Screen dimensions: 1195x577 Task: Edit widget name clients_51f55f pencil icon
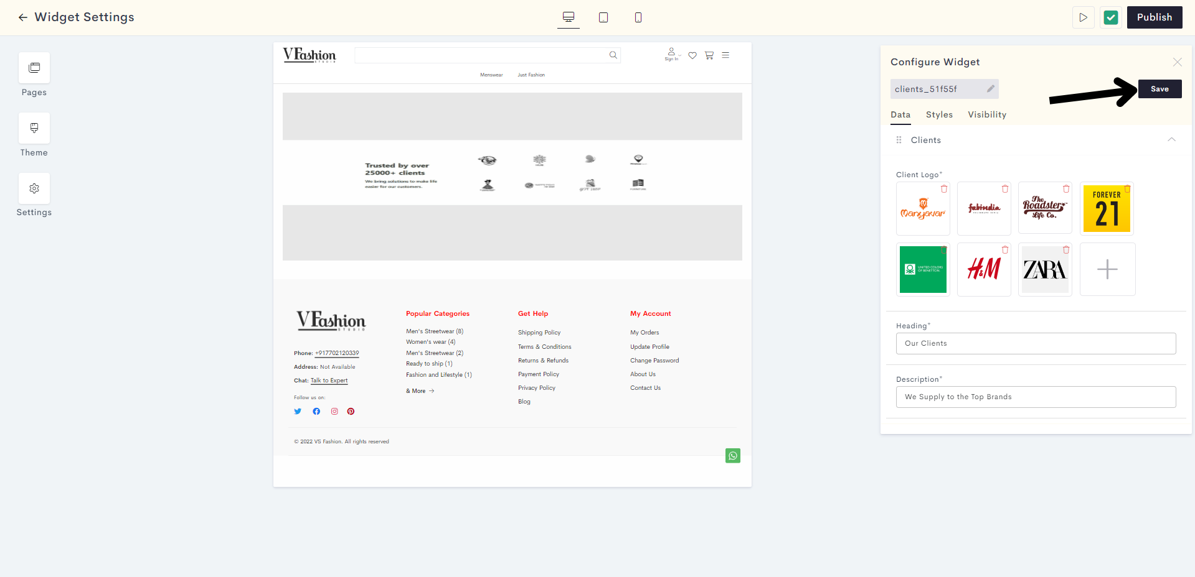(990, 89)
